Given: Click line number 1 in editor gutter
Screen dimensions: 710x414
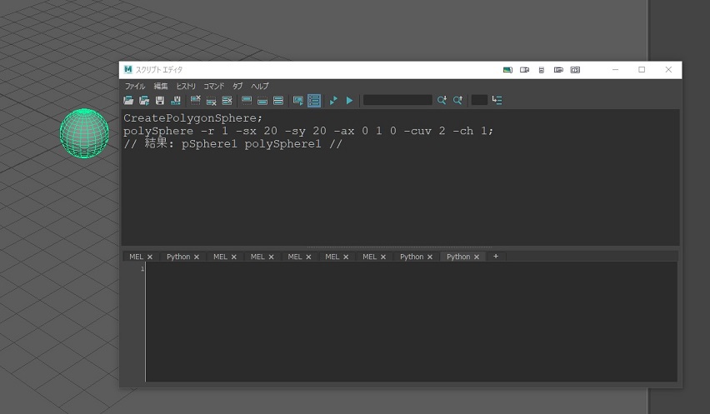Looking at the screenshot, I should (x=142, y=269).
